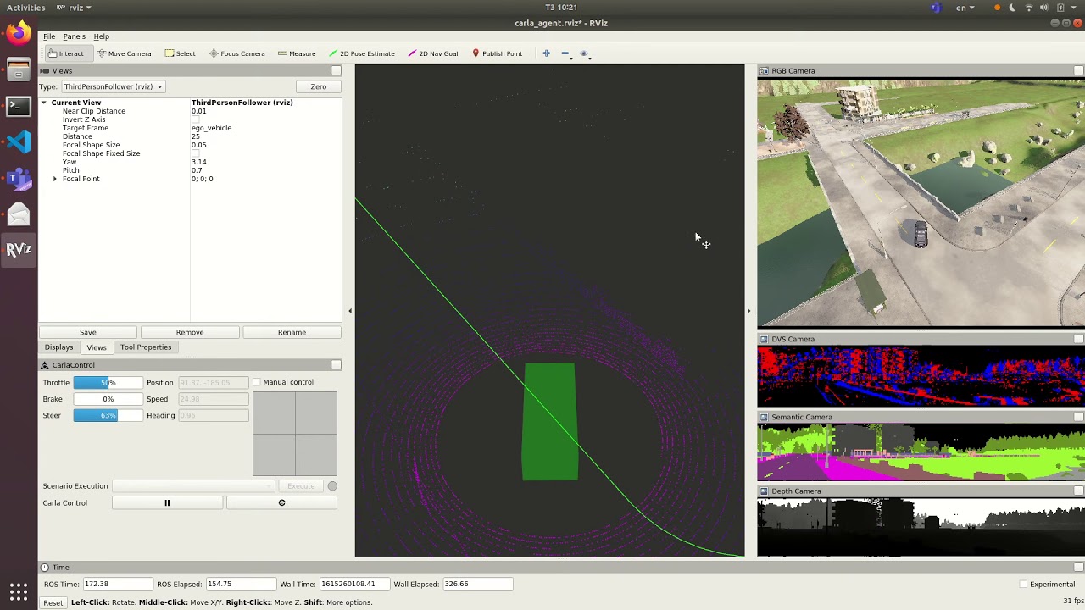The height and width of the screenshot is (610, 1085).
Task: Toggle the Invert Z Axis checkbox
Action: click(196, 119)
